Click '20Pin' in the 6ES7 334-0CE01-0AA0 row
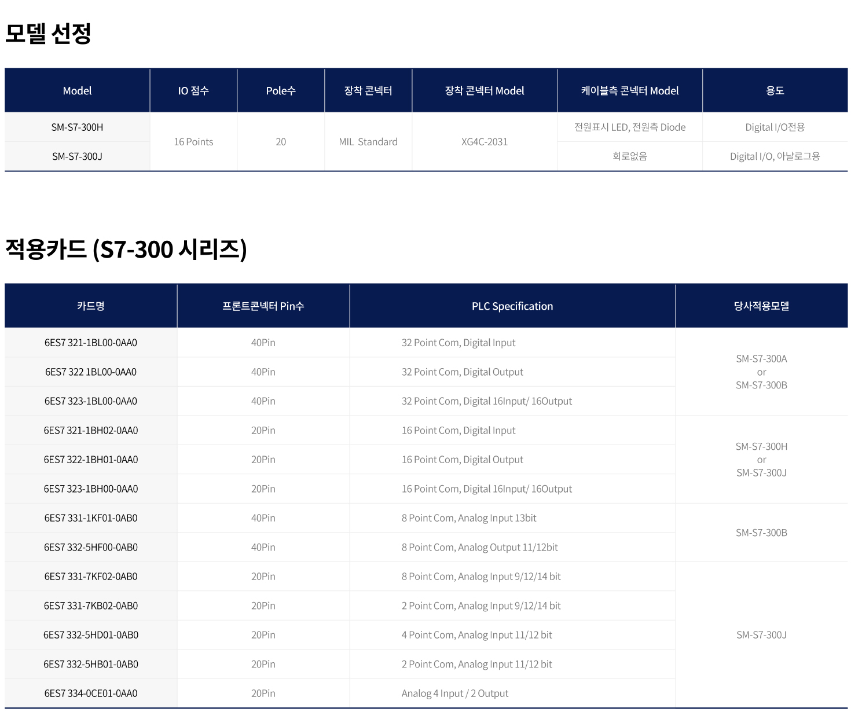Image resolution: width=851 pixels, height=712 pixels. (x=263, y=693)
